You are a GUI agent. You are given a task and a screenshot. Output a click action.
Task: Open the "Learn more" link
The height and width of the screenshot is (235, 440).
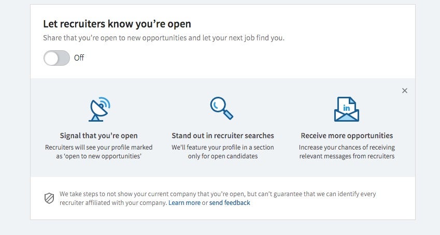pyautogui.click(x=184, y=203)
